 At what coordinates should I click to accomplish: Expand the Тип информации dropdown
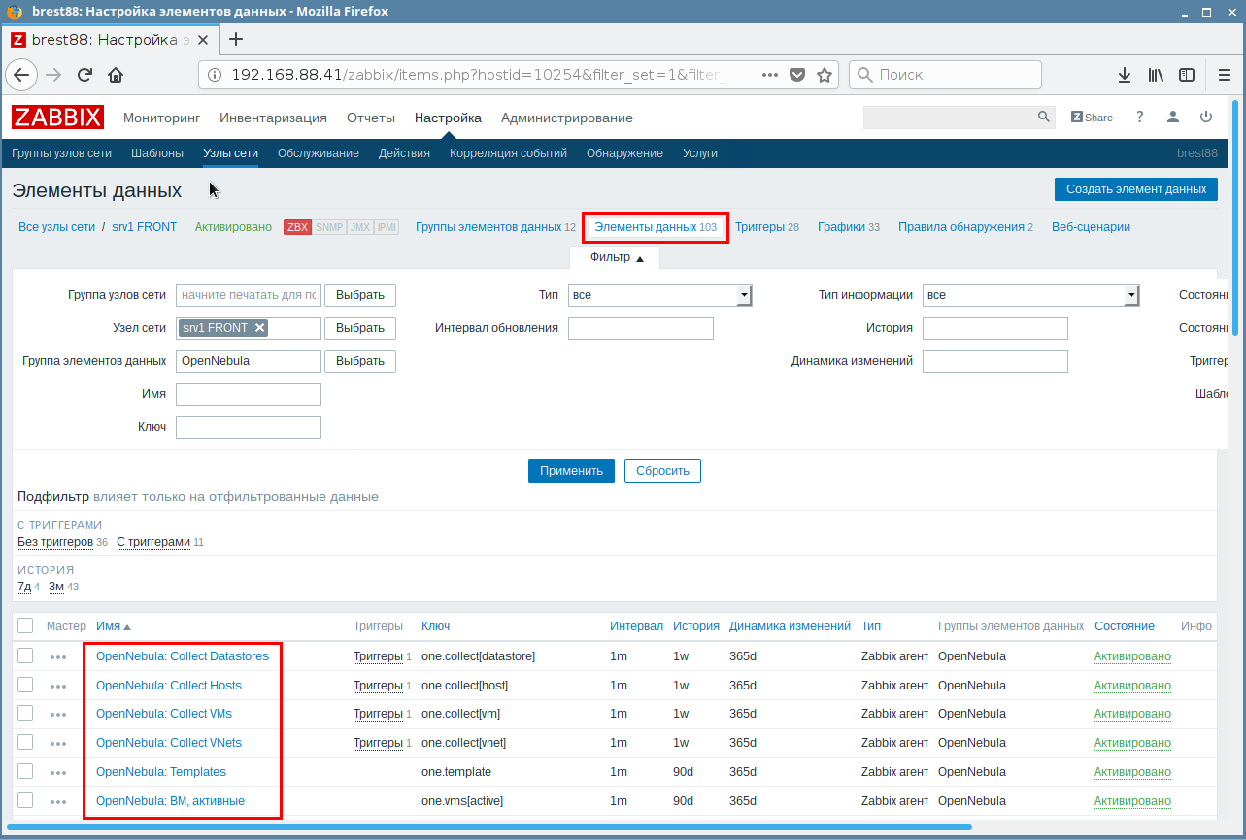tap(1030, 295)
